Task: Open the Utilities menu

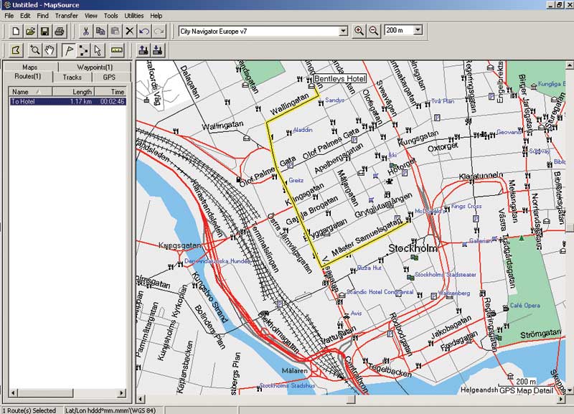Action: pyautogui.click(x=133, y=16)
